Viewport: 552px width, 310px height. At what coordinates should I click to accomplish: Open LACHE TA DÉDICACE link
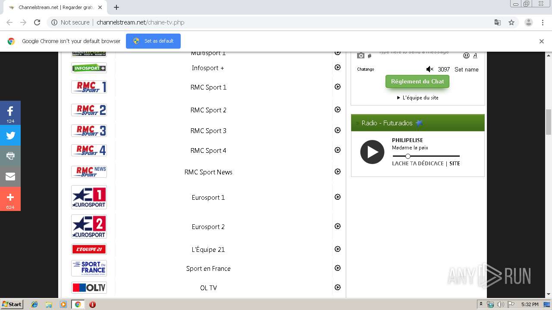click(x=418, y=164)
